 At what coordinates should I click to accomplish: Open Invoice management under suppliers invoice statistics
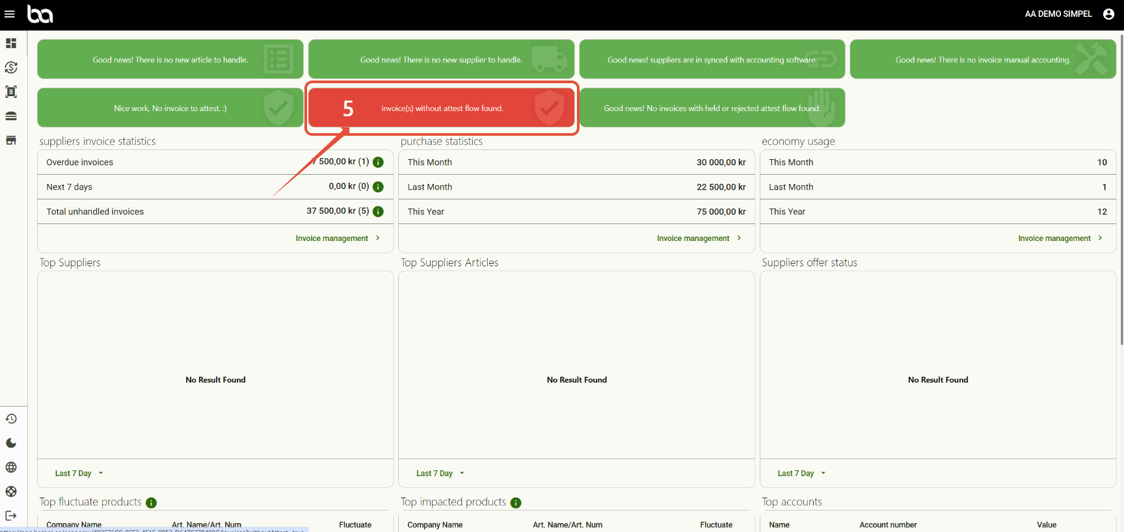pos(338,238)
